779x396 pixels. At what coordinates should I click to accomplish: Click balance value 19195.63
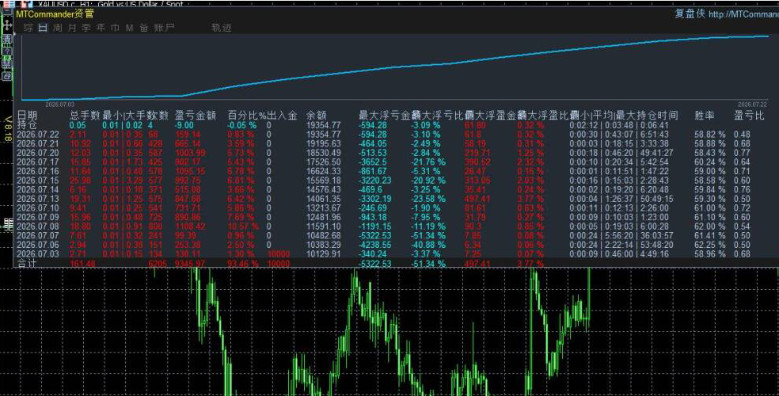[324, 143]
